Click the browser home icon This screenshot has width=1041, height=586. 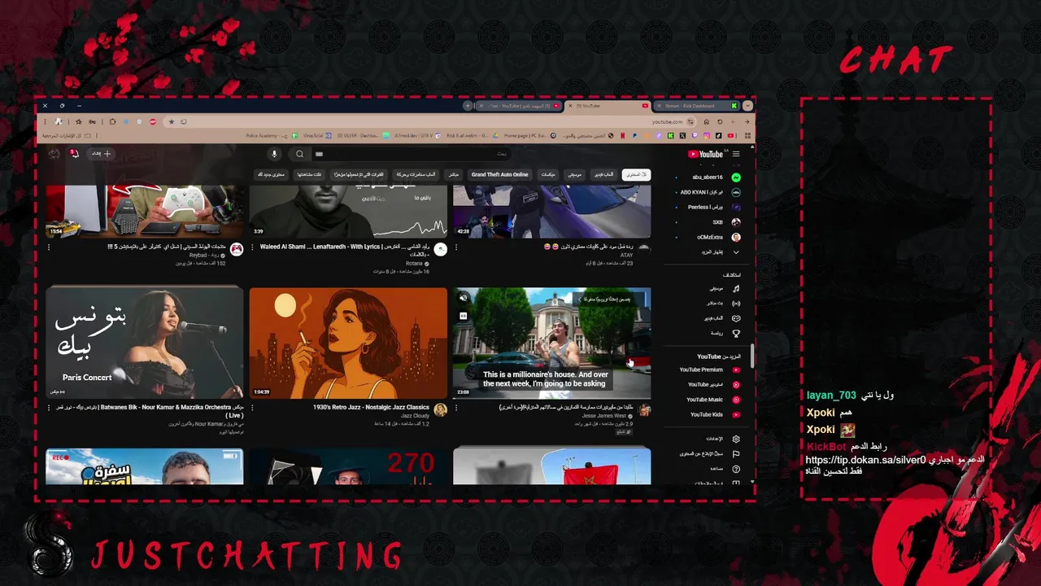click(706, 122)
